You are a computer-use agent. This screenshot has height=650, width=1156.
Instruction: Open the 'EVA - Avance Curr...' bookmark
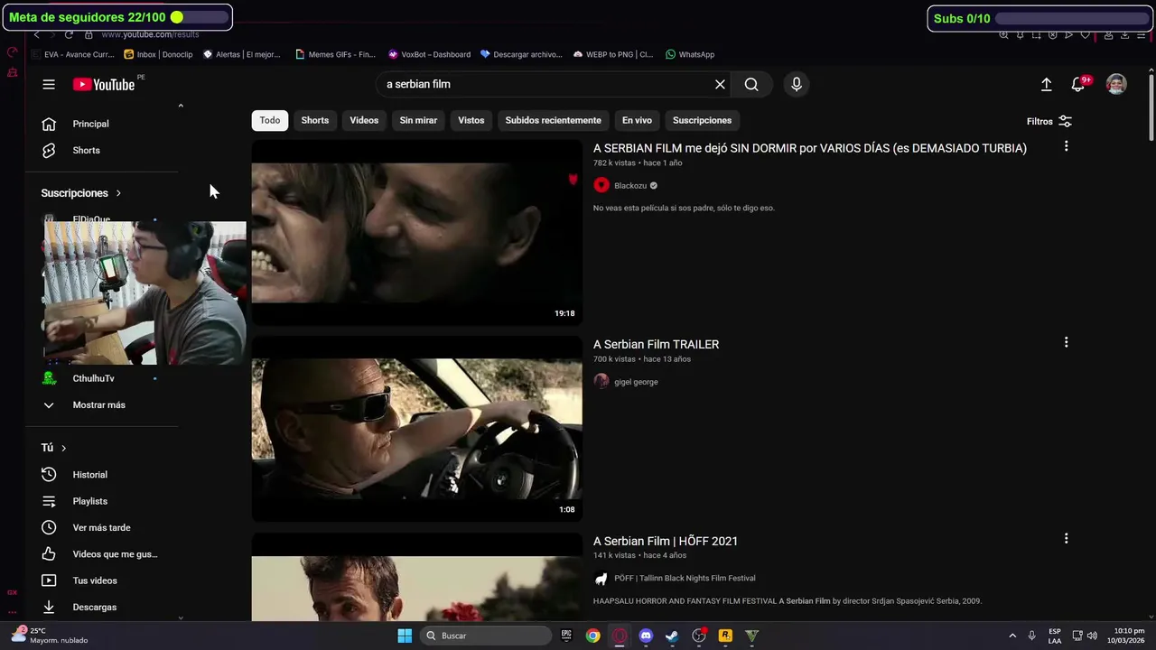click(72, 54)
